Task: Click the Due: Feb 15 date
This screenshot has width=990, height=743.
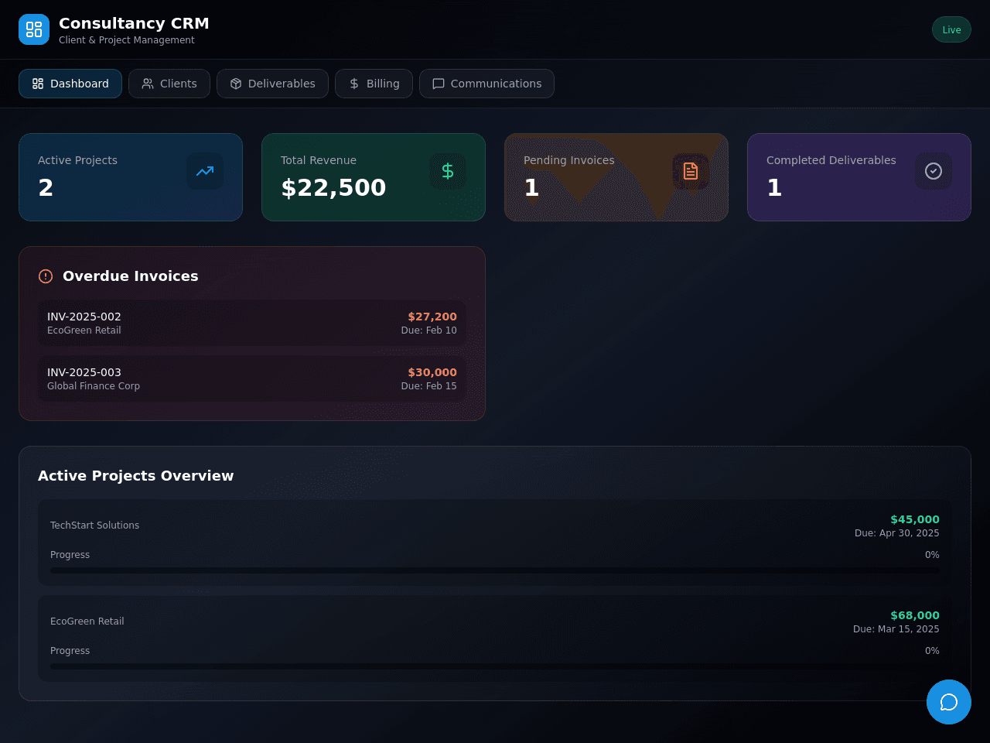Action: [429, 386]
